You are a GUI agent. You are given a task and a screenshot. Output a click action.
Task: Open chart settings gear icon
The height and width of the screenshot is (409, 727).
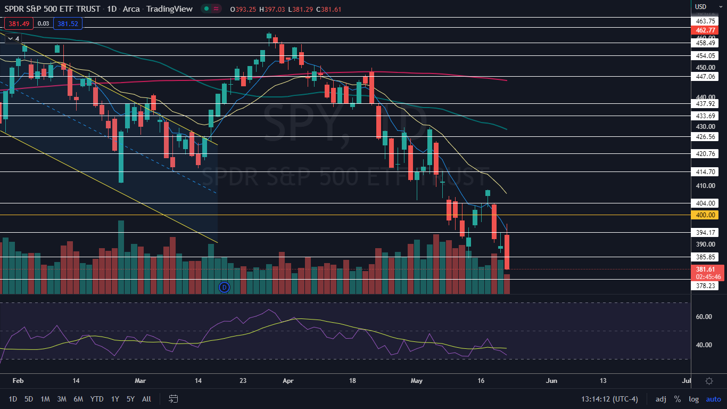point(709,381)
